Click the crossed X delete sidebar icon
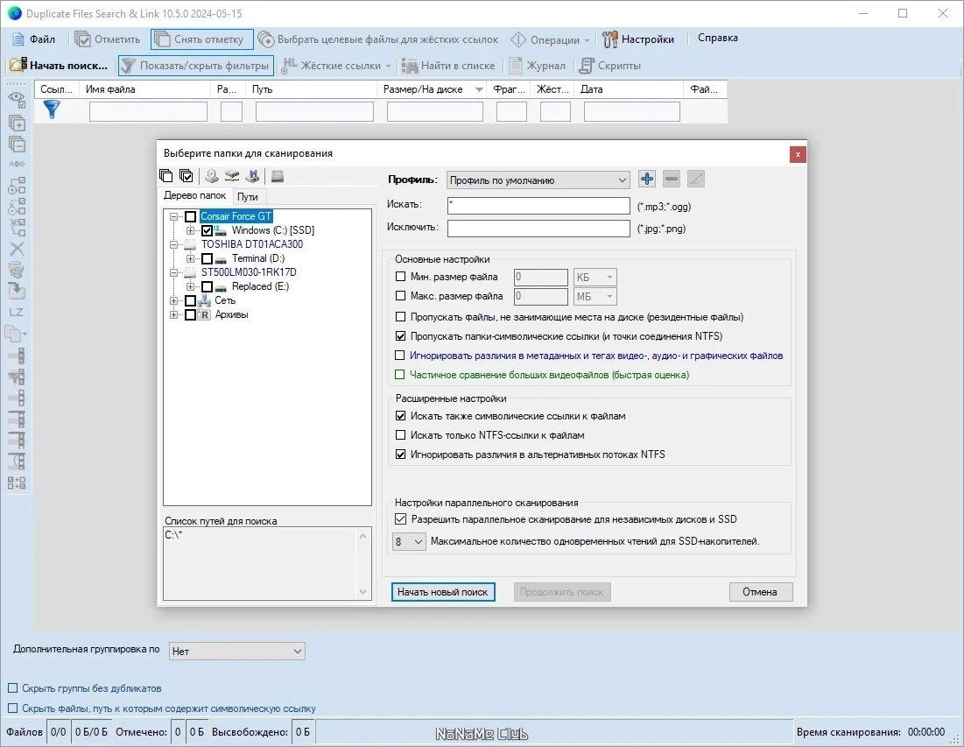The width and height of the screenshot is (964, 747). coord(17,249)
